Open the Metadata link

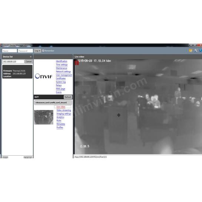(61, 124)
